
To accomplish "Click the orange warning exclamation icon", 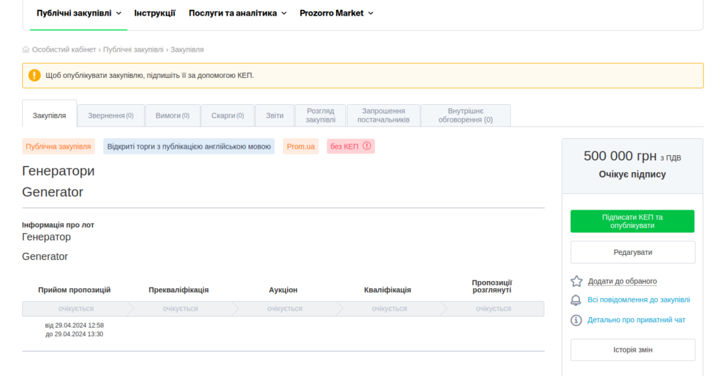I will pos(35,75).
